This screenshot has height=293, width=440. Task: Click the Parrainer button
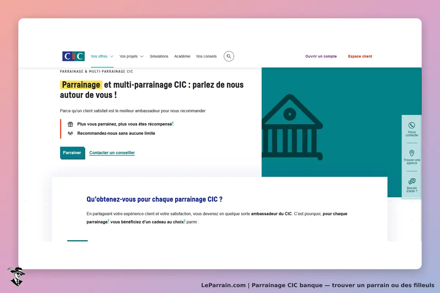72,153
